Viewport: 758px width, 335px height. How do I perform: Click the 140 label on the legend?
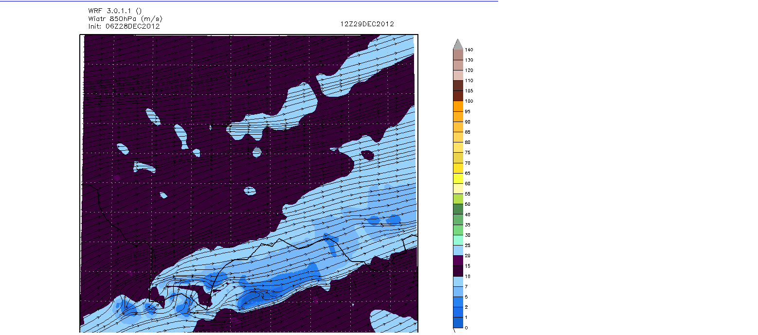(x=469, y=50)
